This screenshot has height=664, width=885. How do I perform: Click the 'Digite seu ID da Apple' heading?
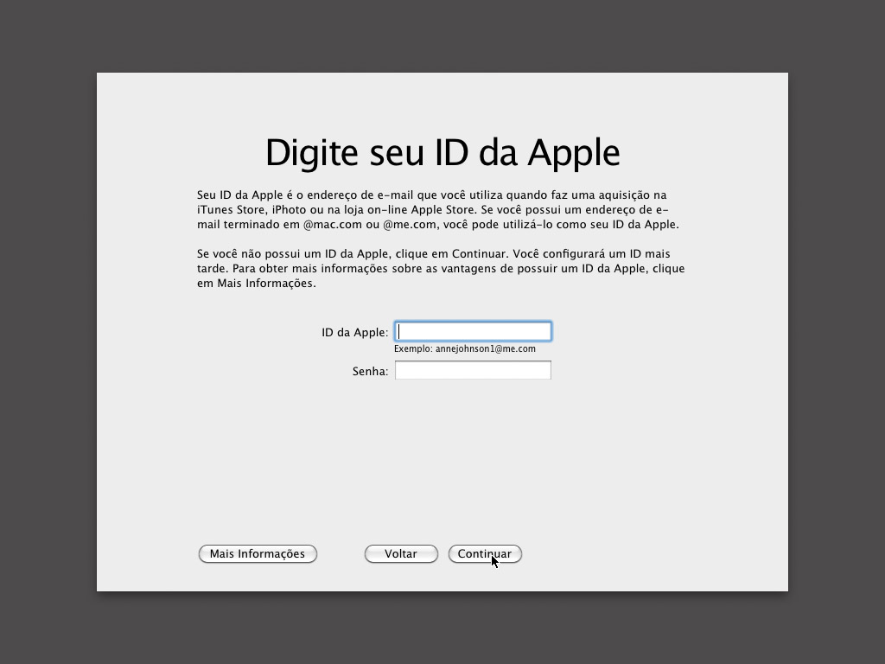coord(442,153)
